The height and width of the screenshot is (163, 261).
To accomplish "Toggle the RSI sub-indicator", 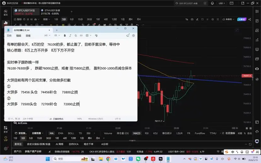I will (147, 133).
